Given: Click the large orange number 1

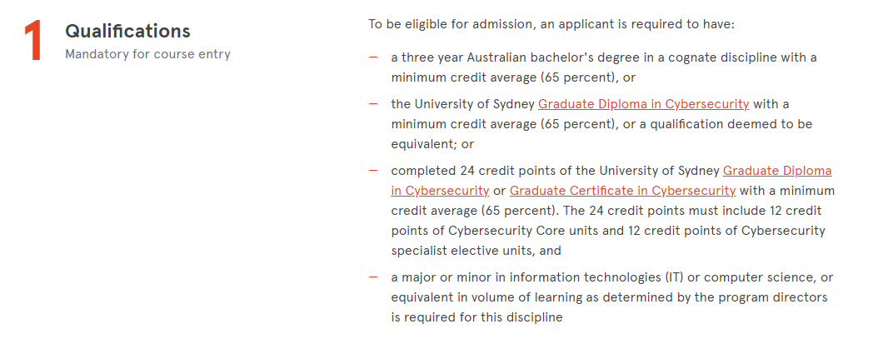Looking at the screenshot, I should [32, 43].
